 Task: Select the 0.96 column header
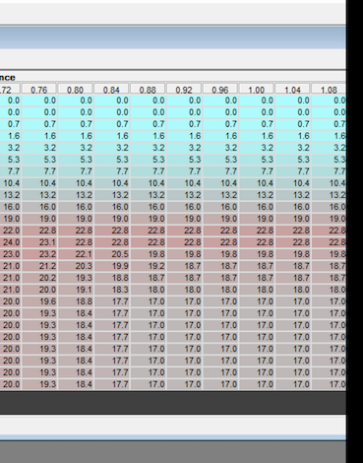220,89
